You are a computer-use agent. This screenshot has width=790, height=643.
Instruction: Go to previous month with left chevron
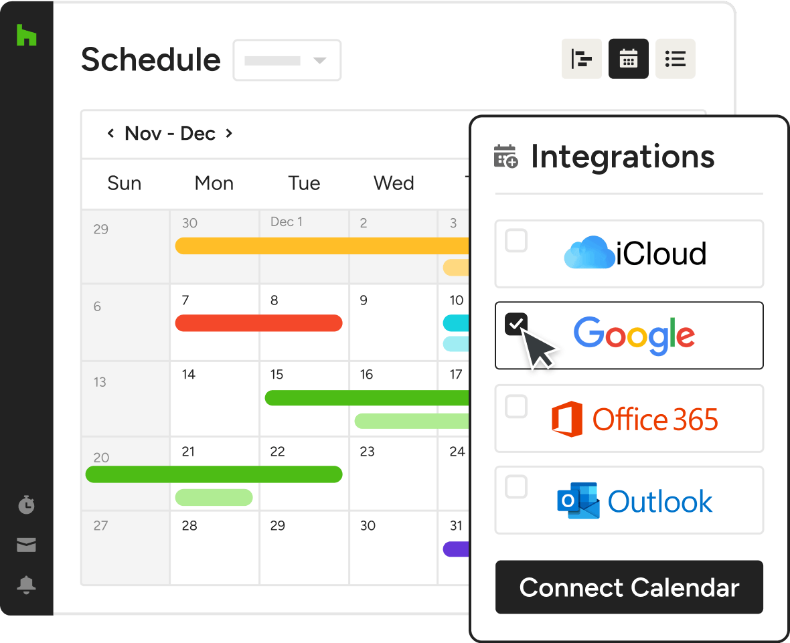point(111,133)
